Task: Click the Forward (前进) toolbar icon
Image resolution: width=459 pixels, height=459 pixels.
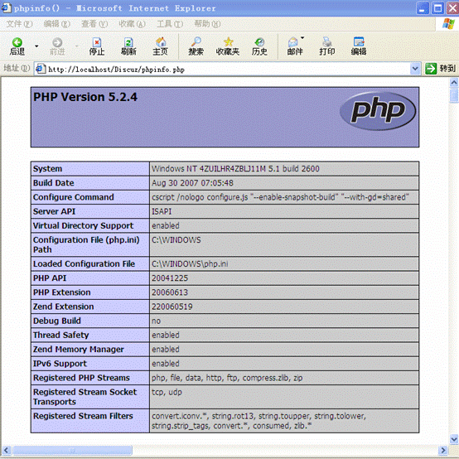Action: click(57, 46)
